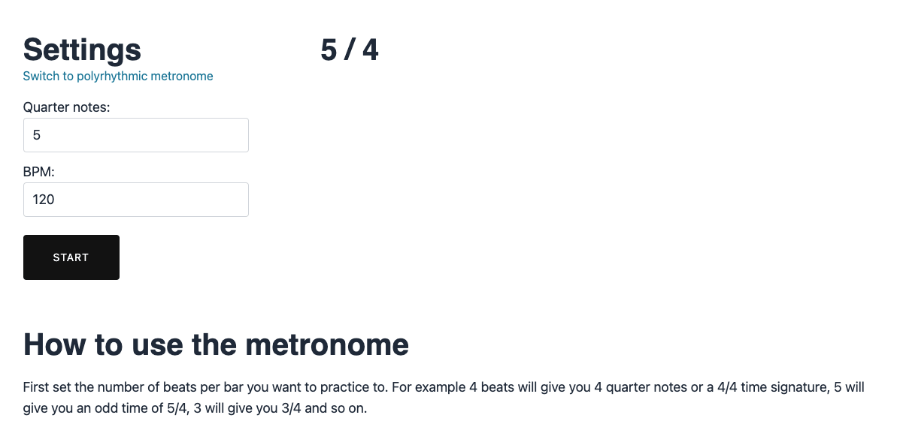Click the 5 / 4 time signature display
The width and height of the screenshot is (903, 430).
point(349,50)
